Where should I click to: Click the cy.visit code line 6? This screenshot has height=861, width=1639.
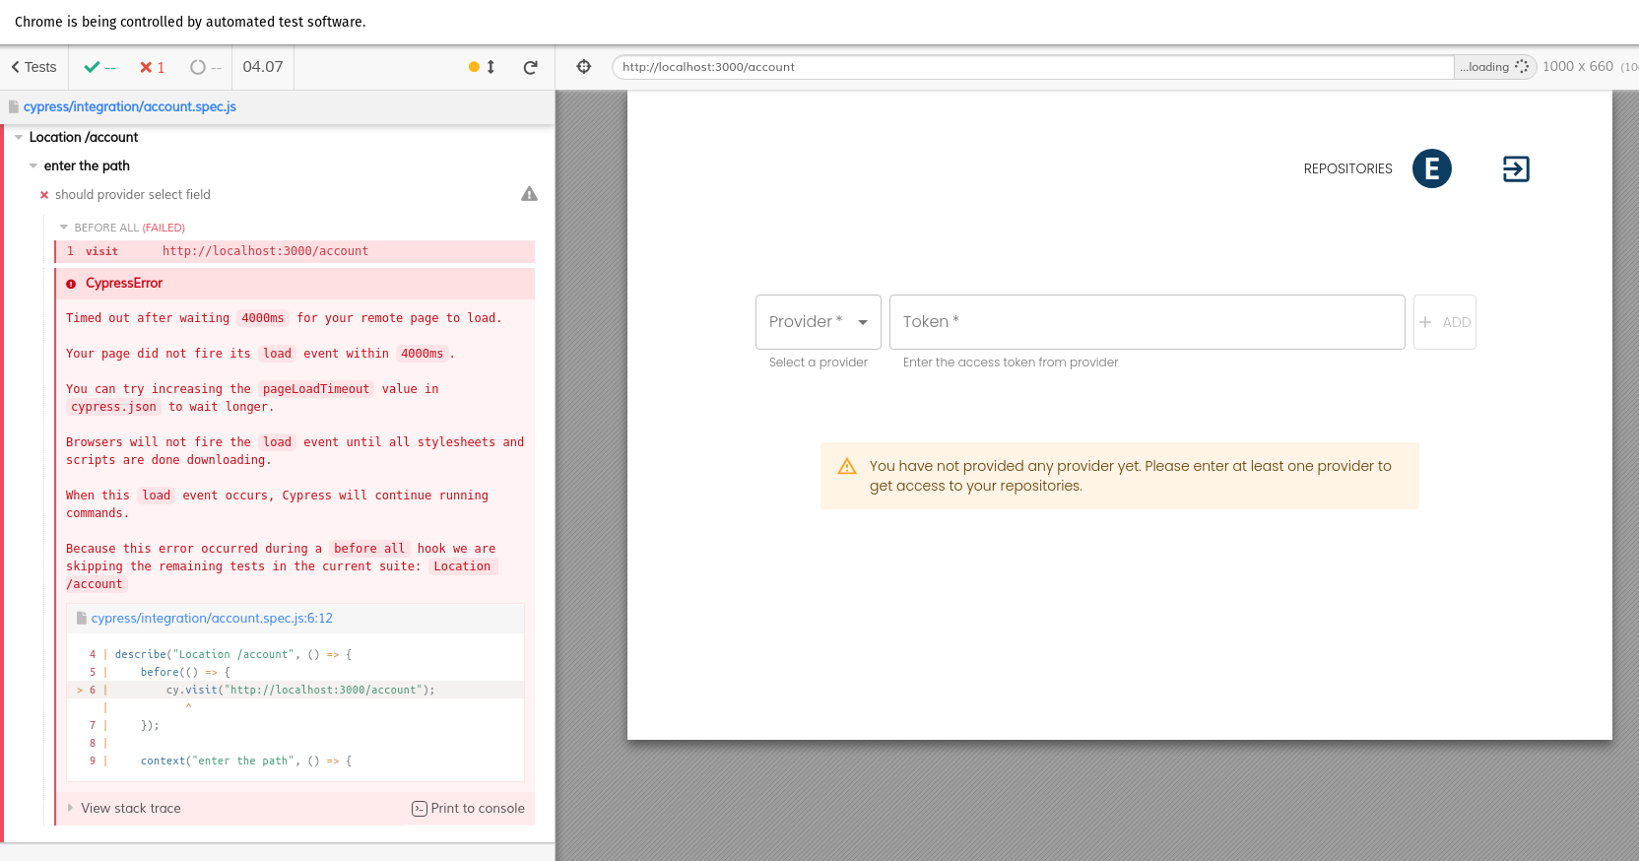[x=295, y=690]
